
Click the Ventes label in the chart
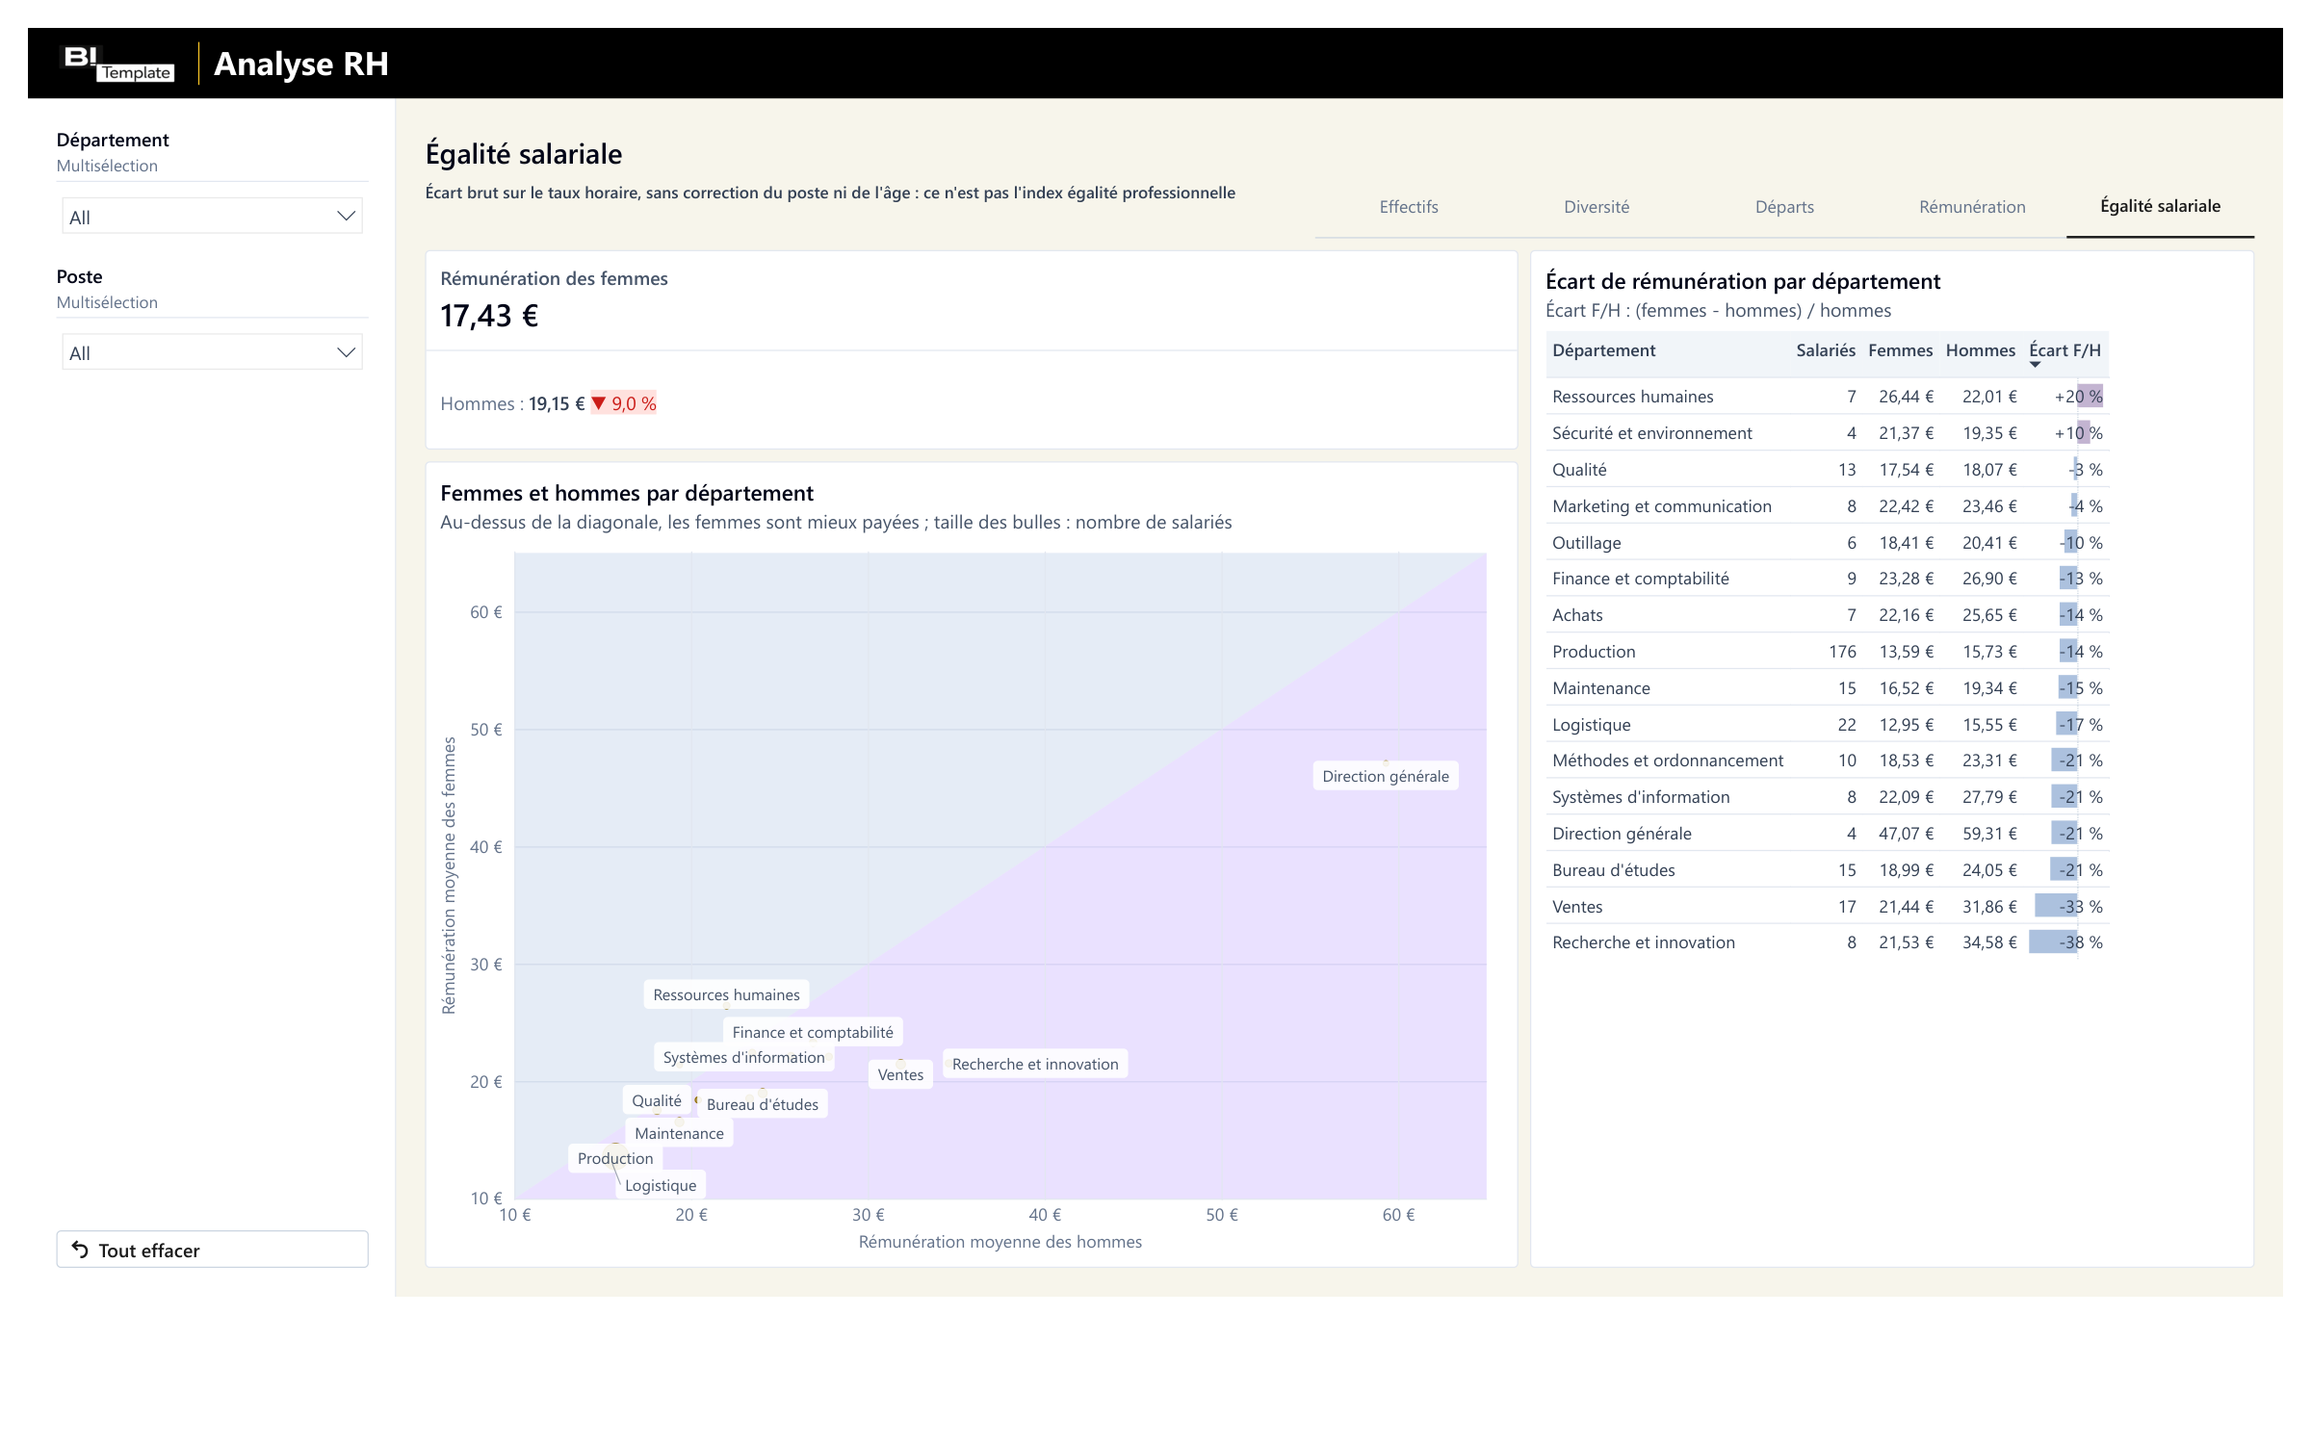[900, 1074]
